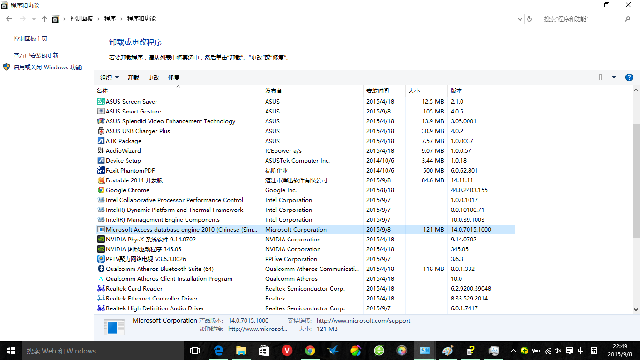Click the NVIDIA PhysX icon
The width and height of the screenshot is (640, 360).
(x=101, y=239)
